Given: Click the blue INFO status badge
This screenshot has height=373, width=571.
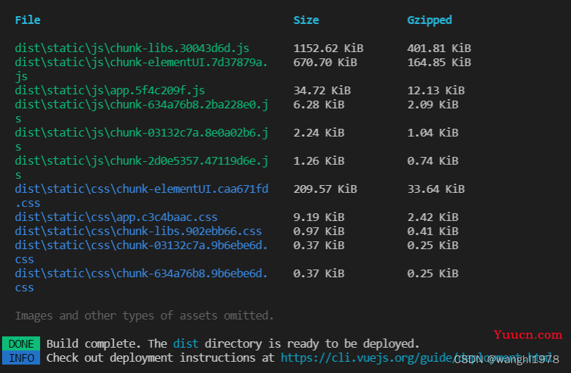Looking at the screenshot, I should pyautogui.click(x=21, y=358).
